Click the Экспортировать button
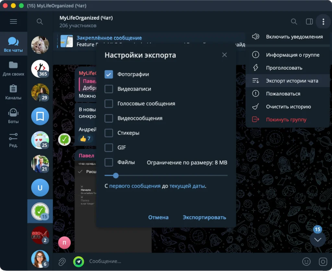332x271 pixels. (x=204, y=217)
